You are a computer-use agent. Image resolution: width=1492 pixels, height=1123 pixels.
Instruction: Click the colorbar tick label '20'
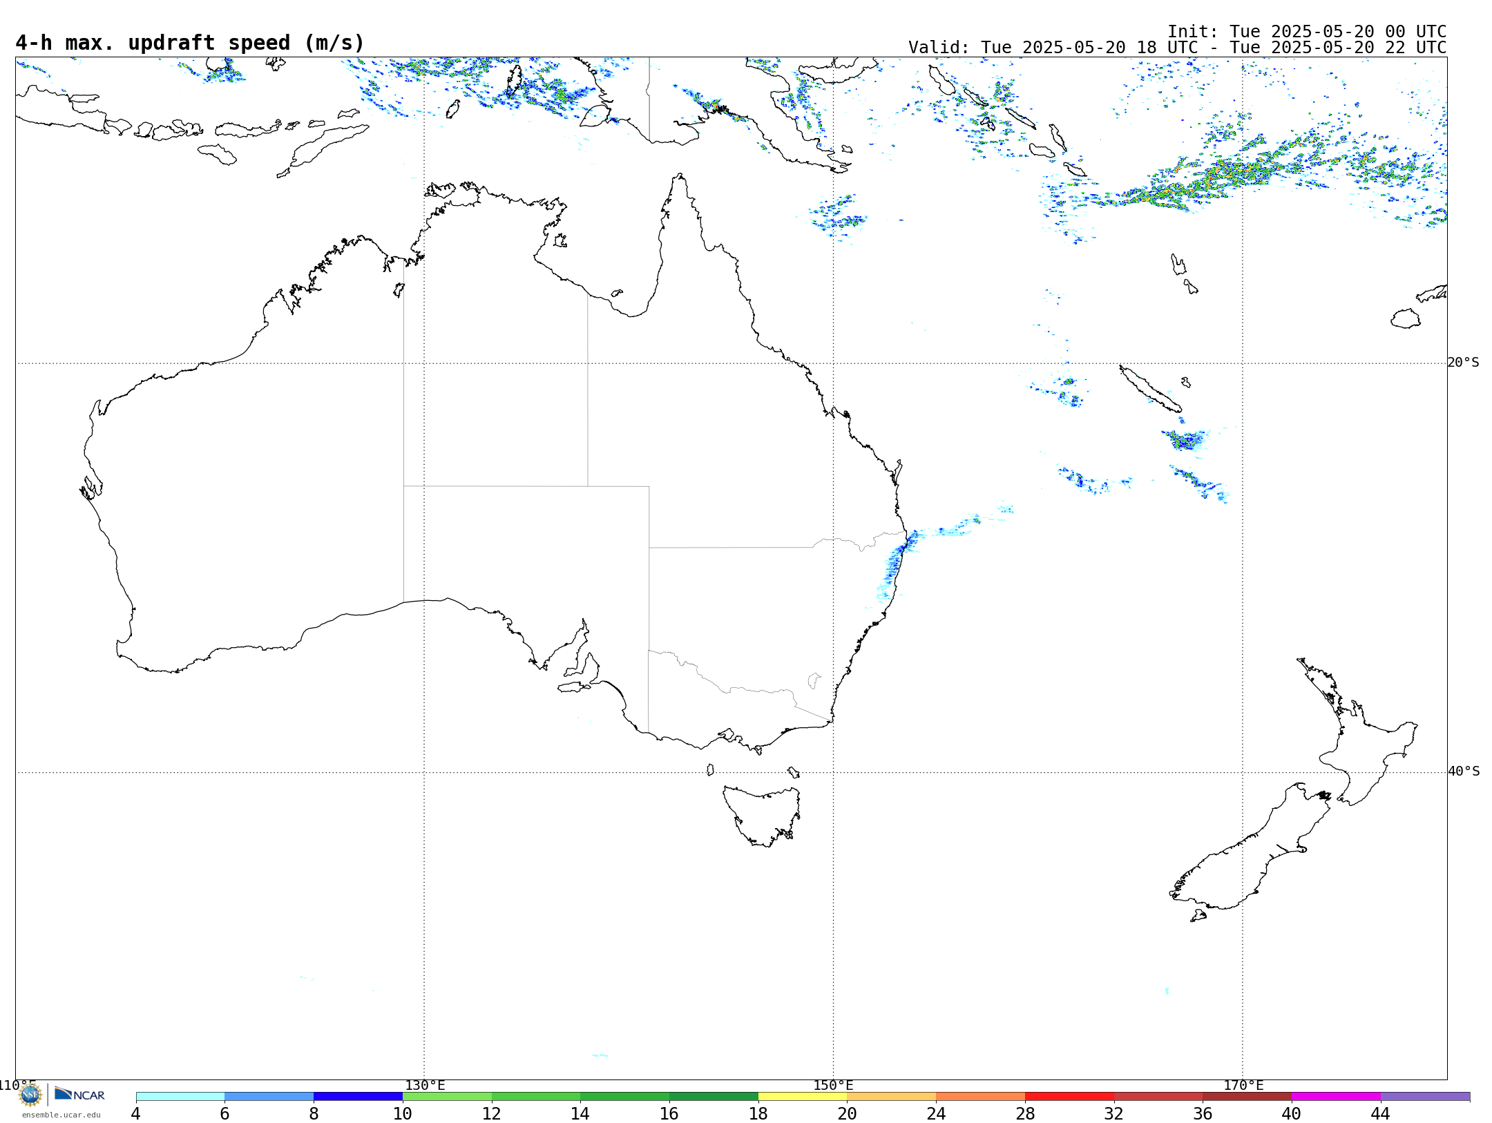click(847, 1113)
